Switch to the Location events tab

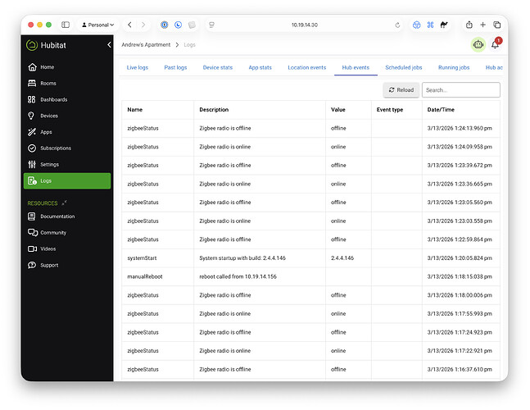(307, 67)
